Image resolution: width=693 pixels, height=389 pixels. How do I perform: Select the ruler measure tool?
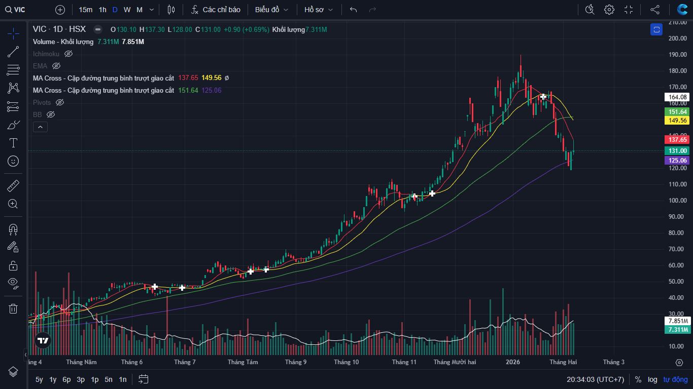[x=13, y=186]
